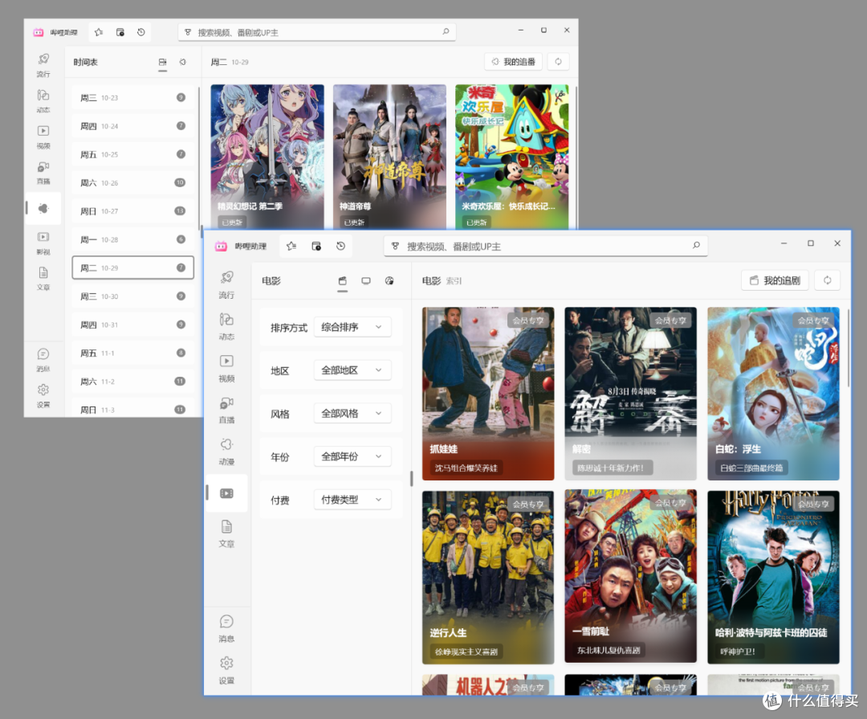Open 消息 messages in front movie window
Viewport: 867px width, 719px height.
click(x=226, y=628)
